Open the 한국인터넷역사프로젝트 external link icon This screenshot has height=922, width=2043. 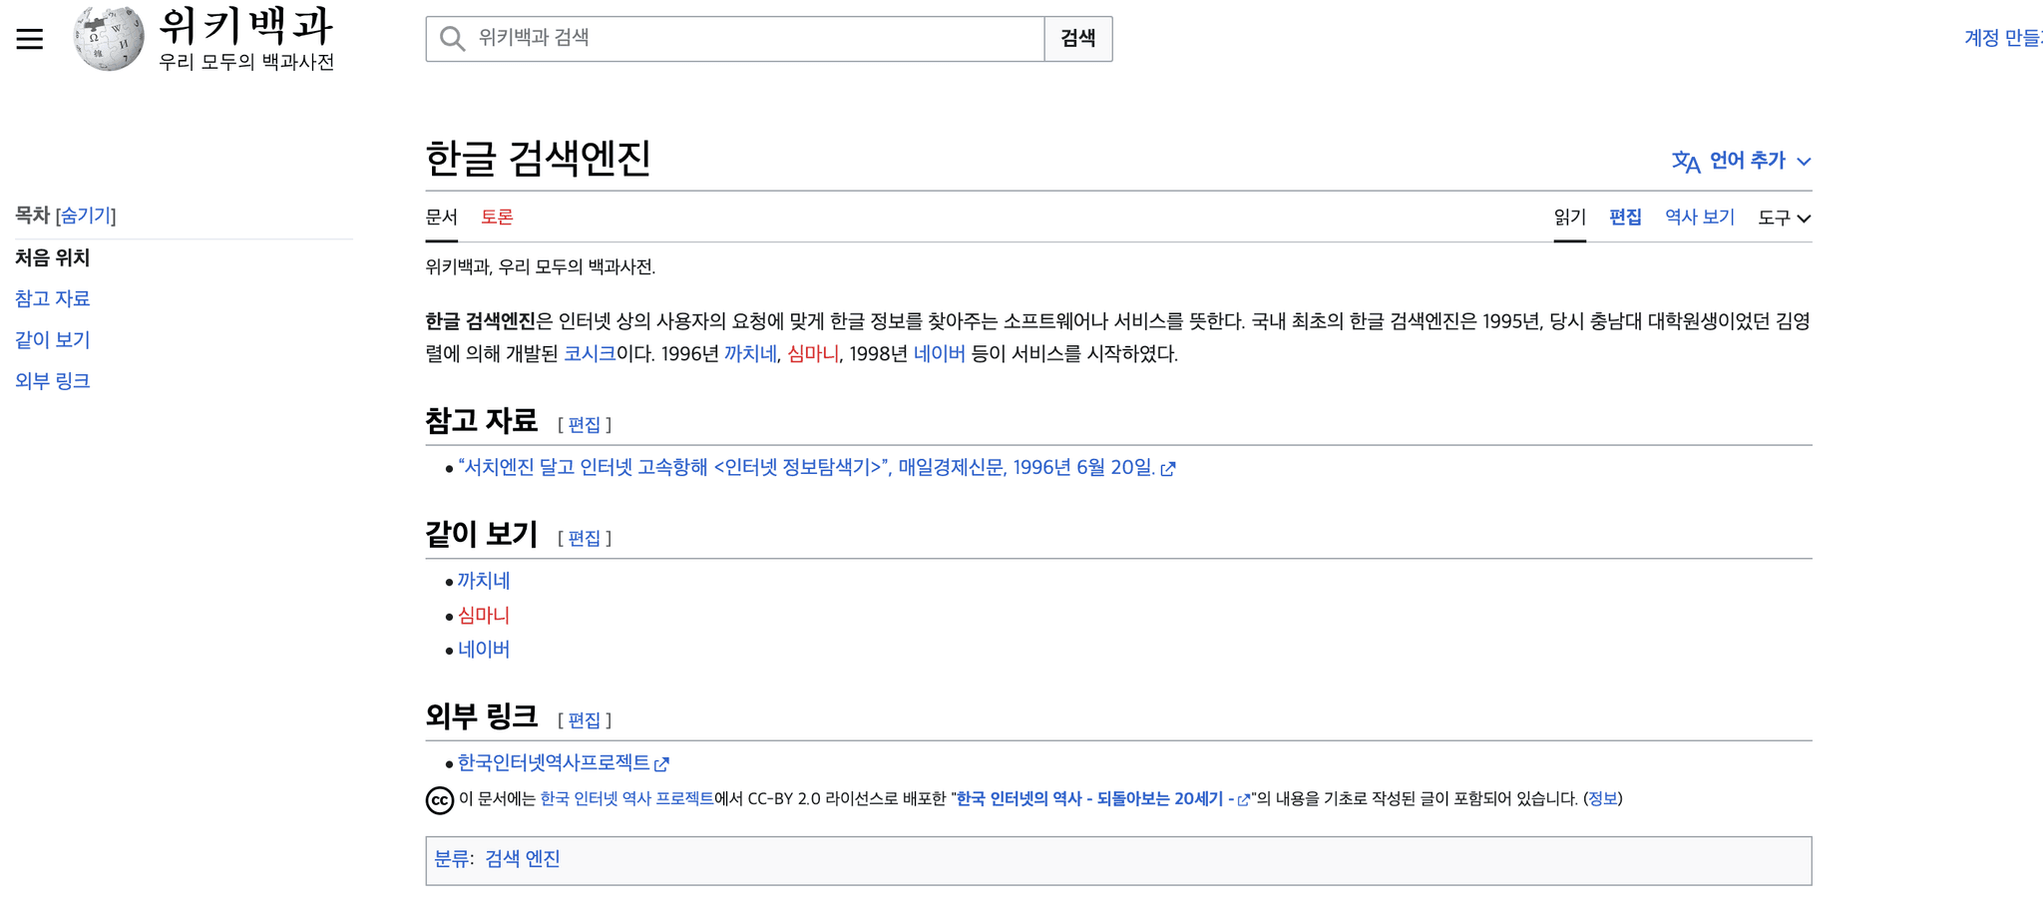[662, 764]
